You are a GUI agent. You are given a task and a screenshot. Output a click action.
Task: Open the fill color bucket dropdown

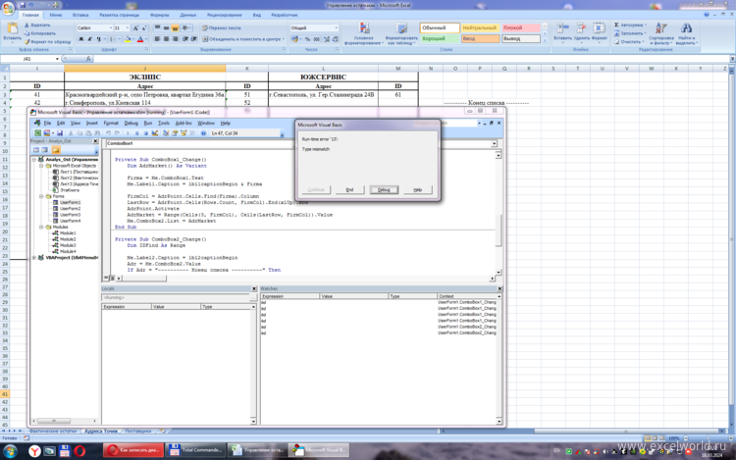pyautogui.click(x=133, y=39)
